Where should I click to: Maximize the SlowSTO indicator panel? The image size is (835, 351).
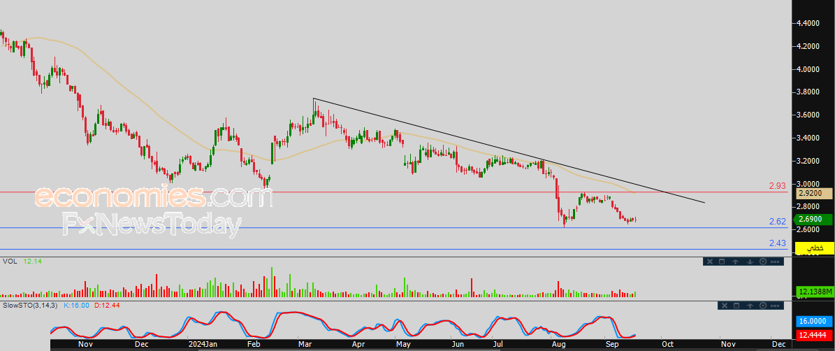736,306
